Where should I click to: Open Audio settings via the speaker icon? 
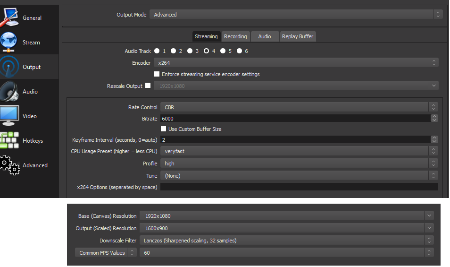(x=9, y=91)
